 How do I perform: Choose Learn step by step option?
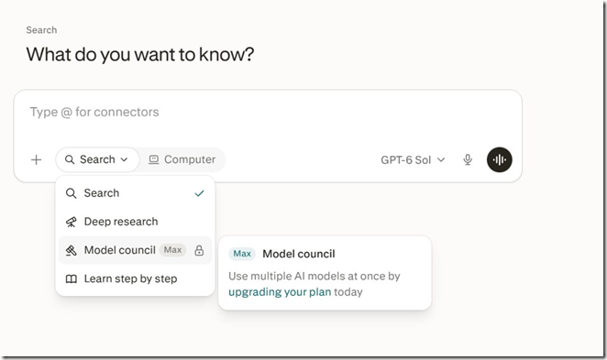pos(135,278)
